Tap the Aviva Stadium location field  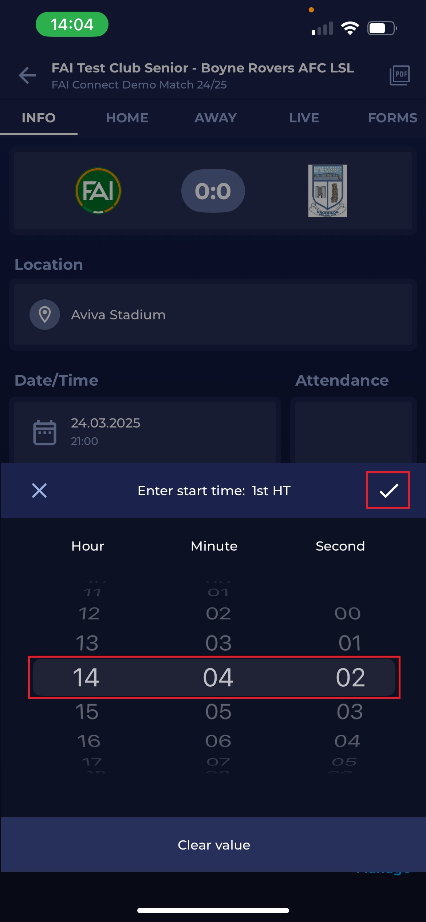click(213, 315)
